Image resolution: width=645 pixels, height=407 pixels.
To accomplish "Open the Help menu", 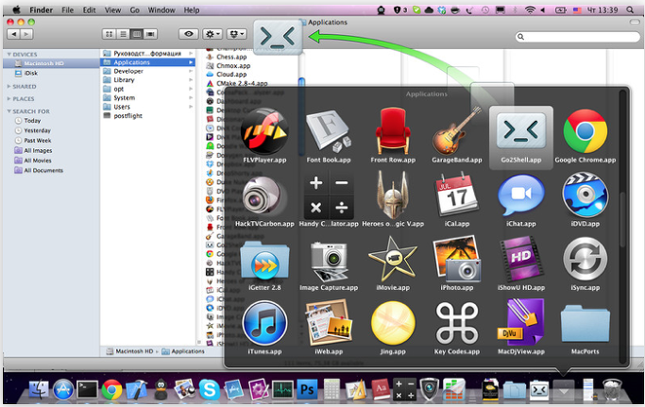I will (x=192, y=10).
